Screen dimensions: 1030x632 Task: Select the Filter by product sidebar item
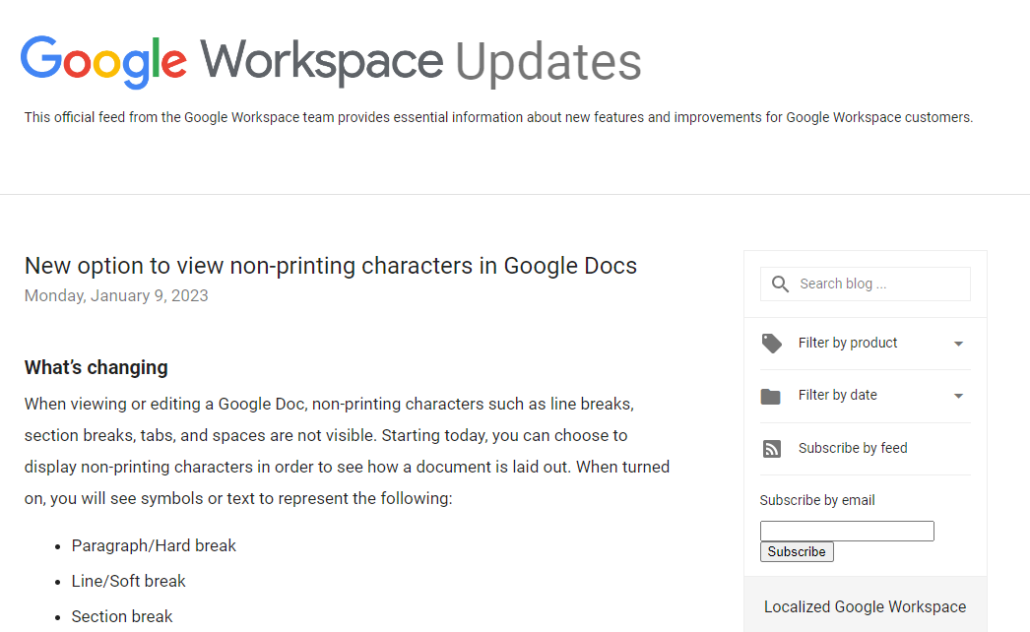coord(847,343)
